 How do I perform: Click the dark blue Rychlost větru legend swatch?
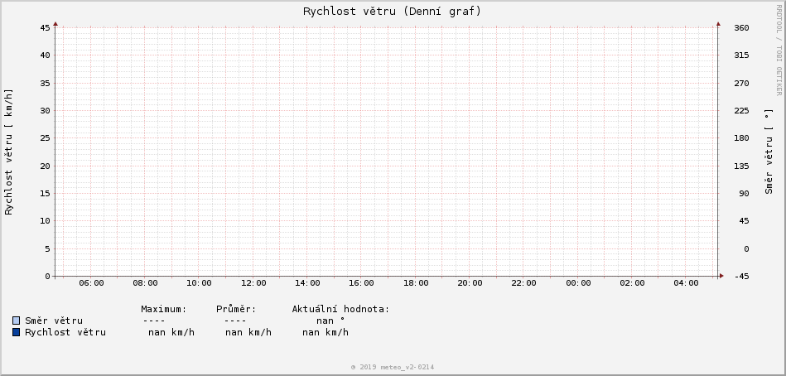(17, 332)
